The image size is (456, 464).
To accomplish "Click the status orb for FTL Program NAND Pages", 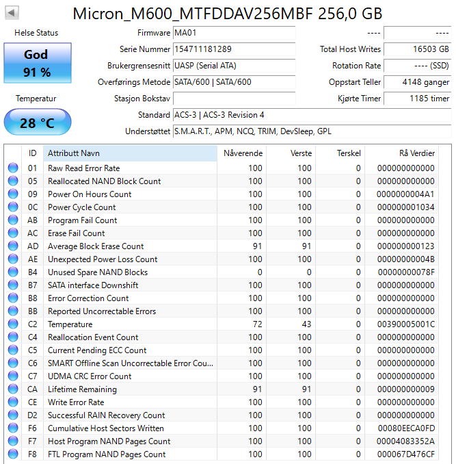I will (12, 454).
